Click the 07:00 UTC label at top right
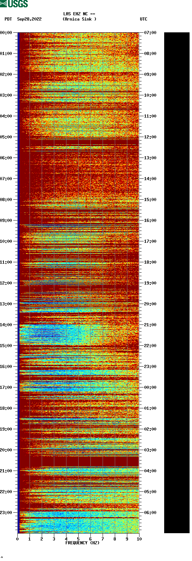 point(150,33)
